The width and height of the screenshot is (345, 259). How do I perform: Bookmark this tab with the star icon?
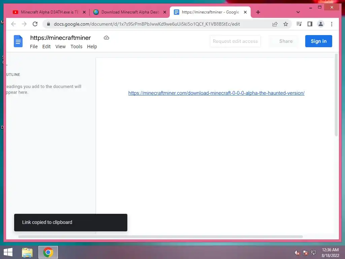click(x=286, y=24)
